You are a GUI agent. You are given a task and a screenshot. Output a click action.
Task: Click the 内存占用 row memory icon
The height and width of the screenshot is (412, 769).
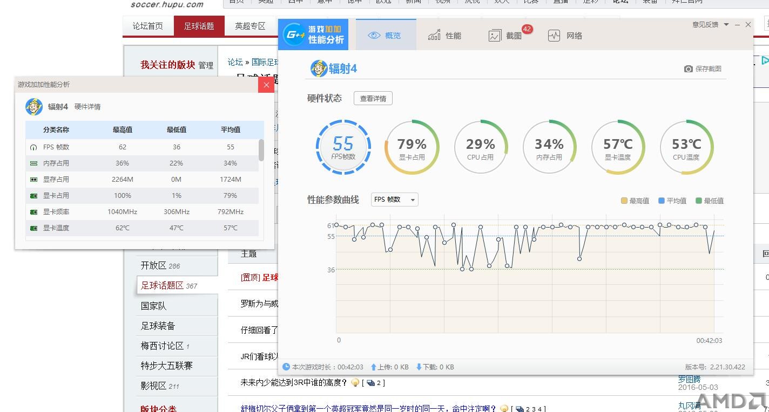click(x=33, y=163)
